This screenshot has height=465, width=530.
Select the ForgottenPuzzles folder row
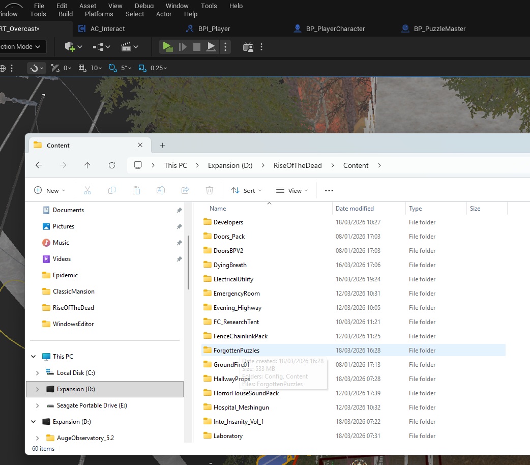pyautogui.click(x=237, y=351)
